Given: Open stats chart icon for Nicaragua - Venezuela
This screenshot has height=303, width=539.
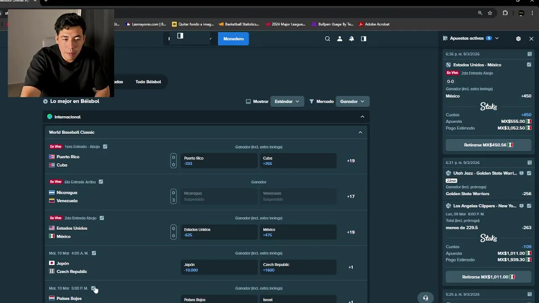Looking at the screenshot, I should [x=101, y=182].
